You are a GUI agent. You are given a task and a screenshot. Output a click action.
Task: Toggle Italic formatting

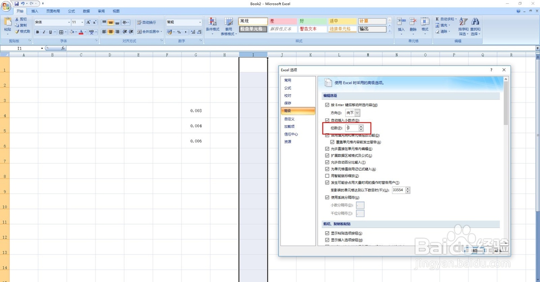coord(44,32)
